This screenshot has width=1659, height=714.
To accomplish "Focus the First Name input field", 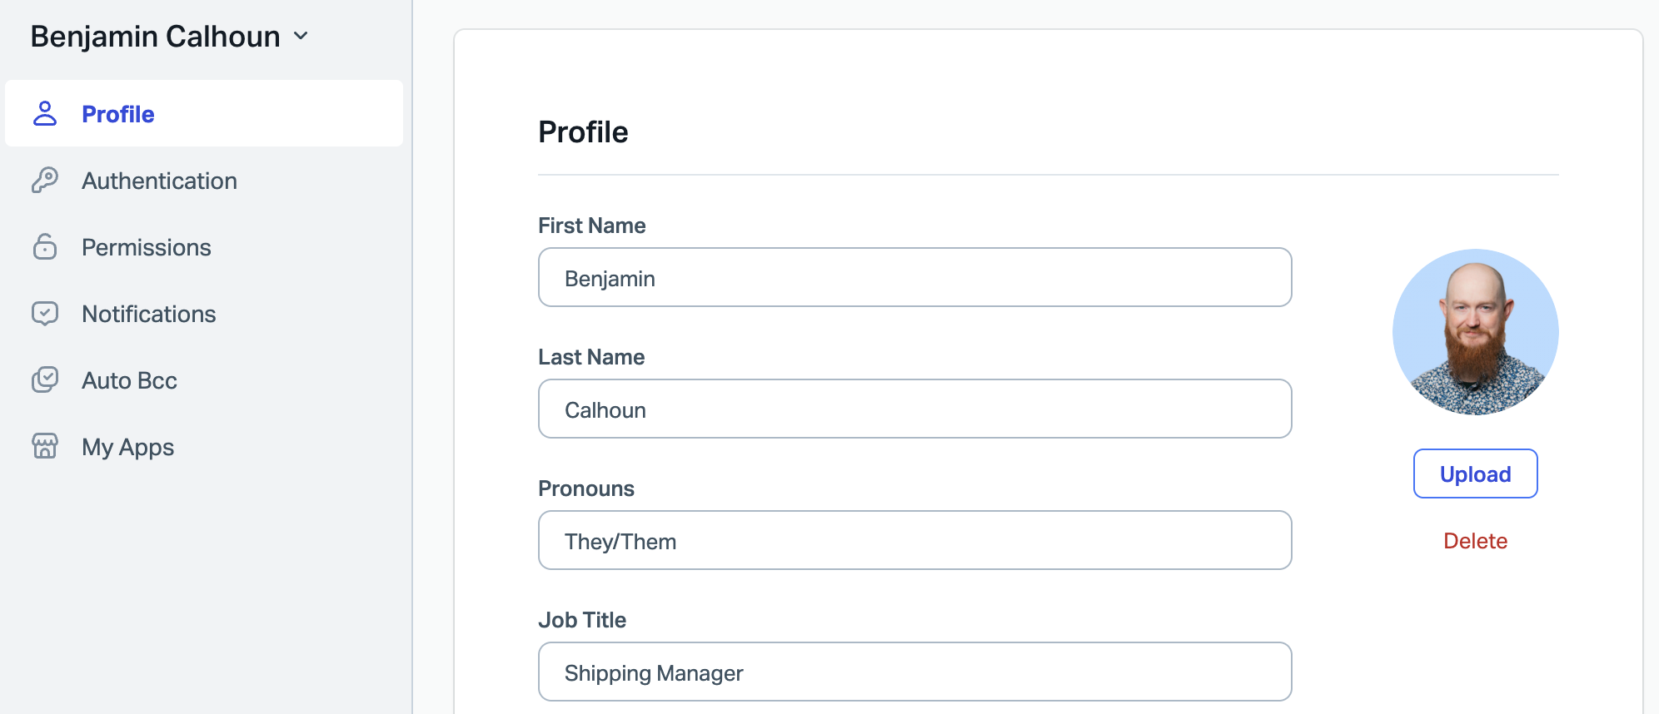I will [914, 278].
